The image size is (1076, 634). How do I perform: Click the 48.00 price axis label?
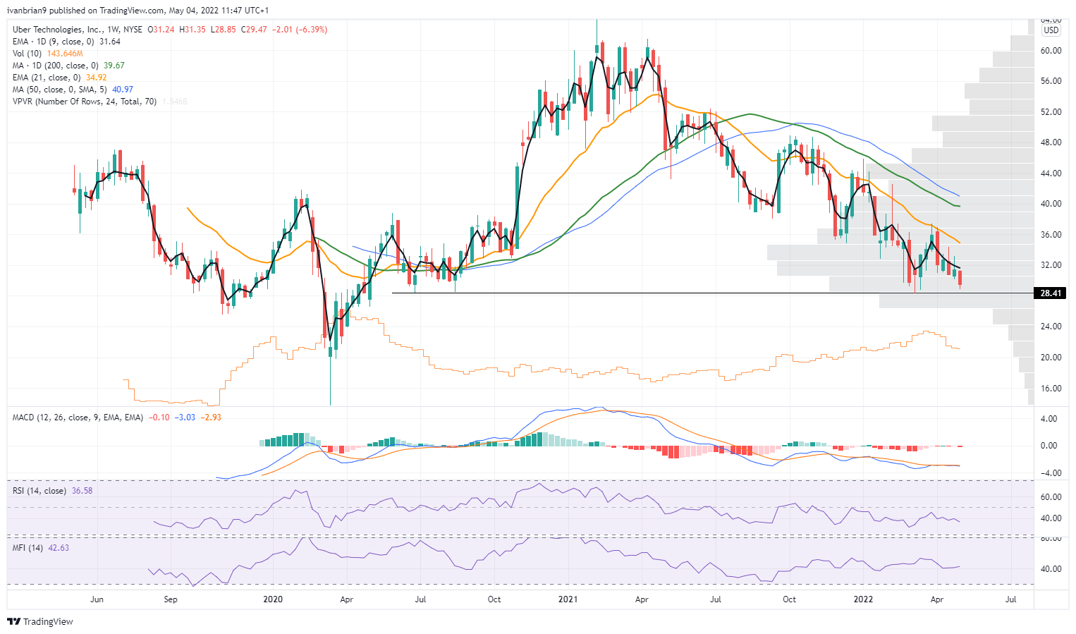click(x=1051, y=142)
